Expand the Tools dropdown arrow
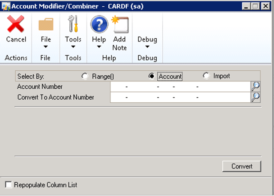The image size is (274, 196). click(73, 47)
